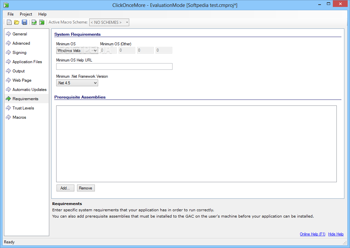Click the Prerequisite Assemblies list box
Viewport: 350px width, 248px height.
pyautogui.click(x=196, y=144)
